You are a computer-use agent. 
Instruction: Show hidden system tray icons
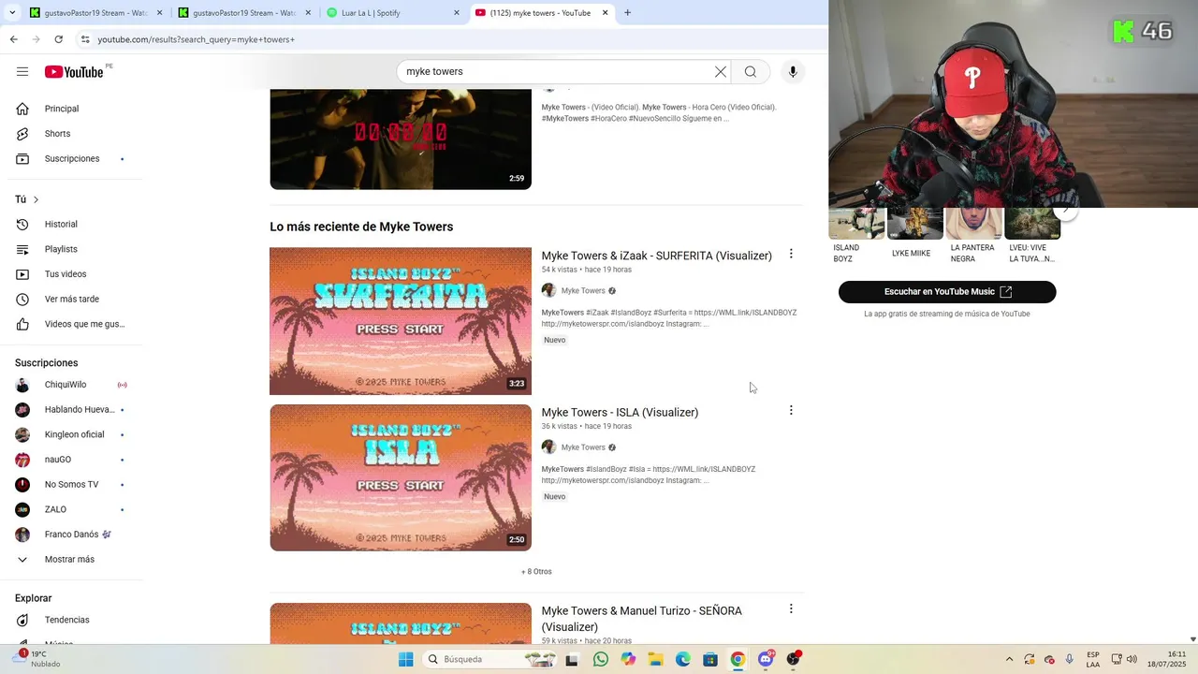click(x=1009, y=659)
